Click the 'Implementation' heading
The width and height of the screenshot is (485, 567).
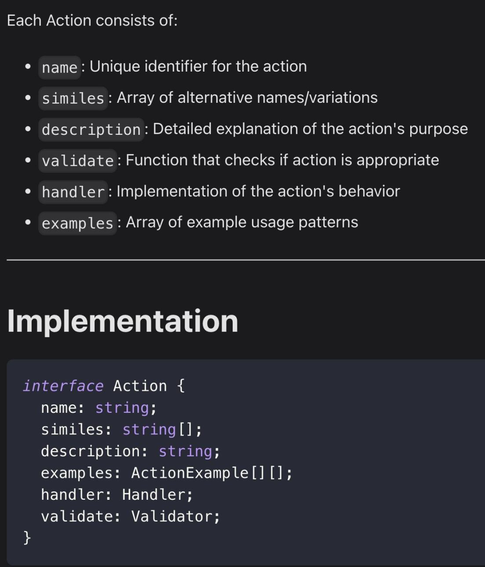pyautogui.click(x=123, y=321)
